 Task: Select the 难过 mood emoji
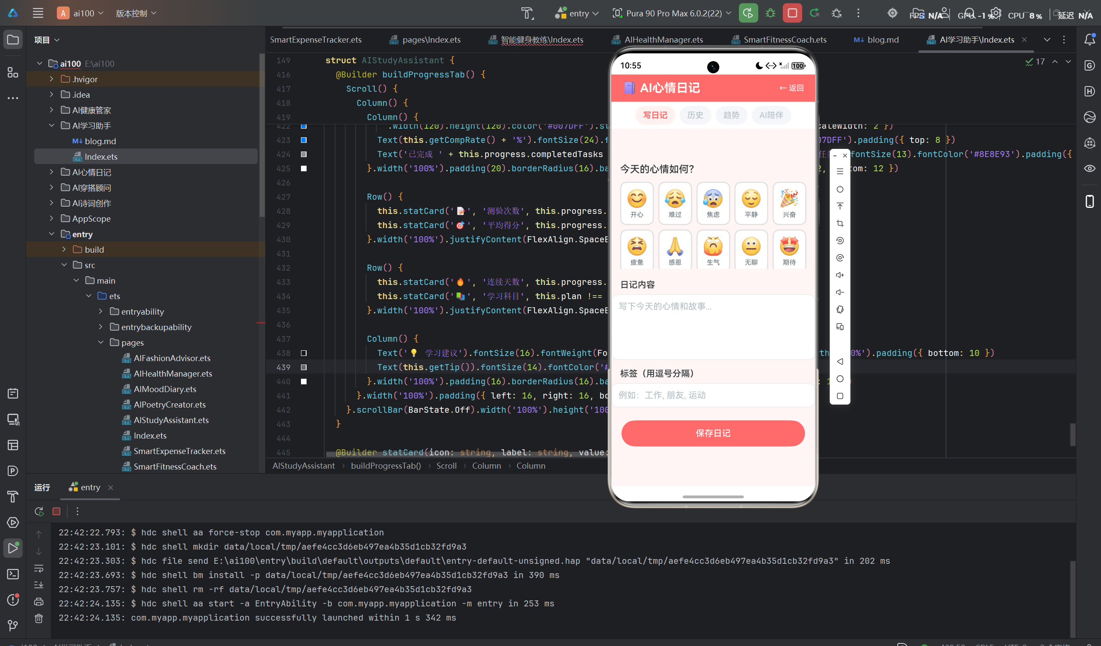[x=675, y=203]
